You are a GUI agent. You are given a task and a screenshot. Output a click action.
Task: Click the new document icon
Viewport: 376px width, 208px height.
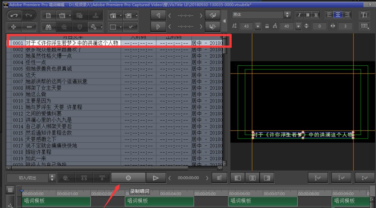click(x=48, y=16)
